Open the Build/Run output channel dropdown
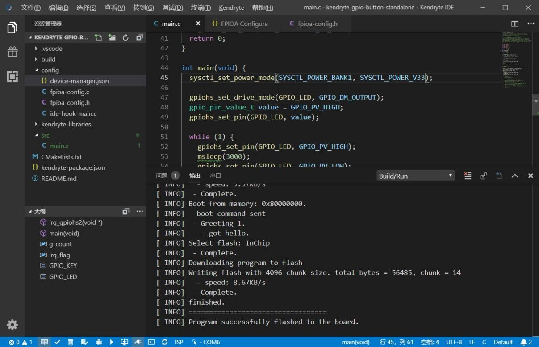The height and width of the screenshot is (347, 539). coord(415,176)
